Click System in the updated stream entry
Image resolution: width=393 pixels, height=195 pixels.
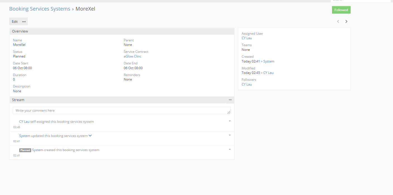point(25,136)
